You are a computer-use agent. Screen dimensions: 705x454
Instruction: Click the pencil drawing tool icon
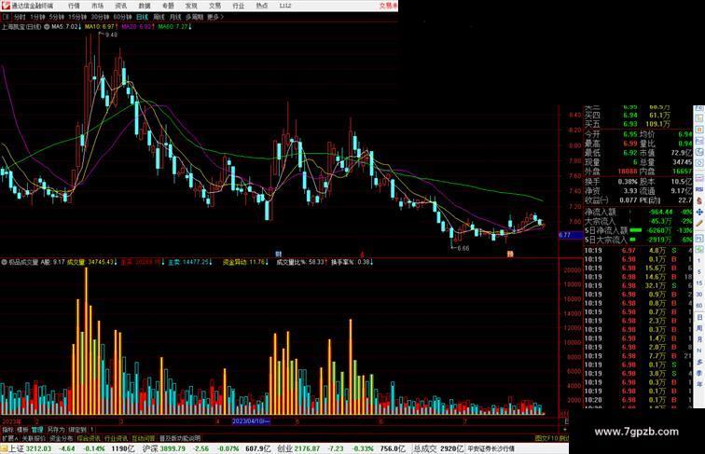[x=699, y=223]
